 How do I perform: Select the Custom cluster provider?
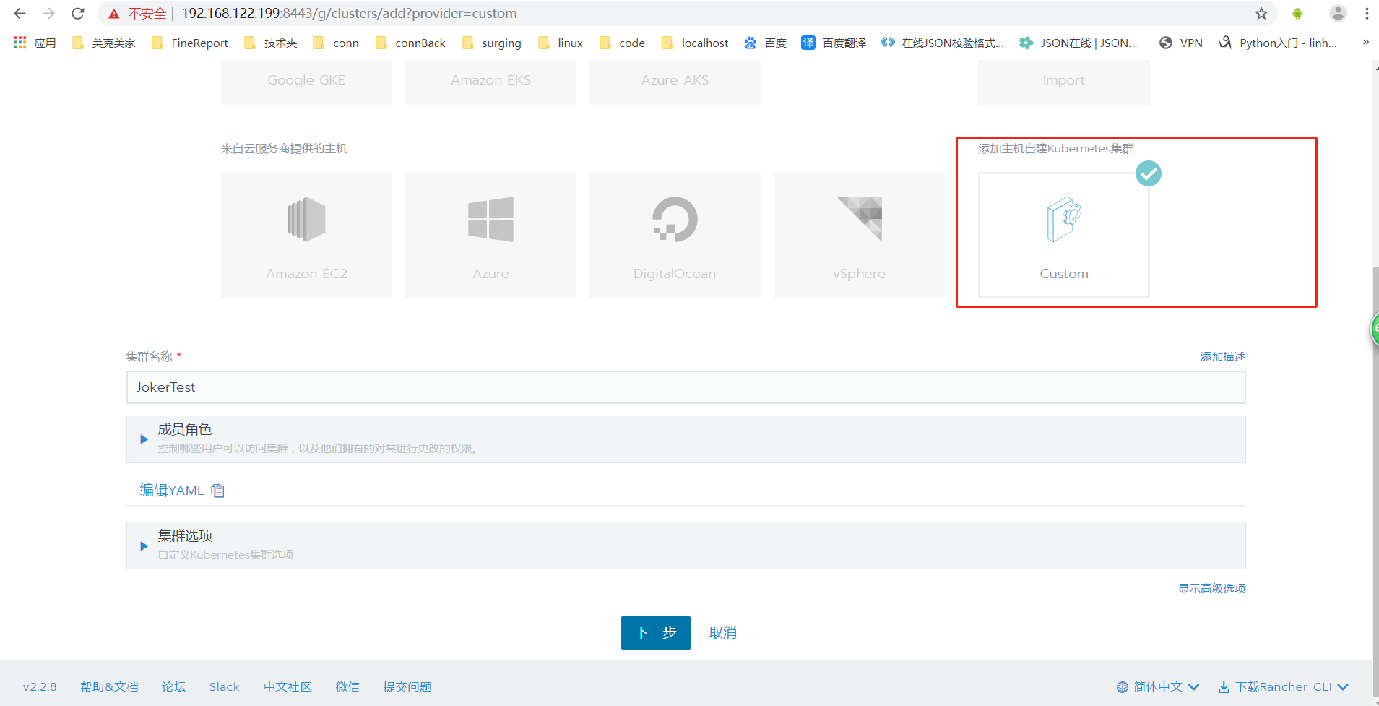pos(1063,235)
